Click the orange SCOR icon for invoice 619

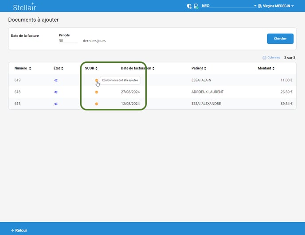(97, 80)
